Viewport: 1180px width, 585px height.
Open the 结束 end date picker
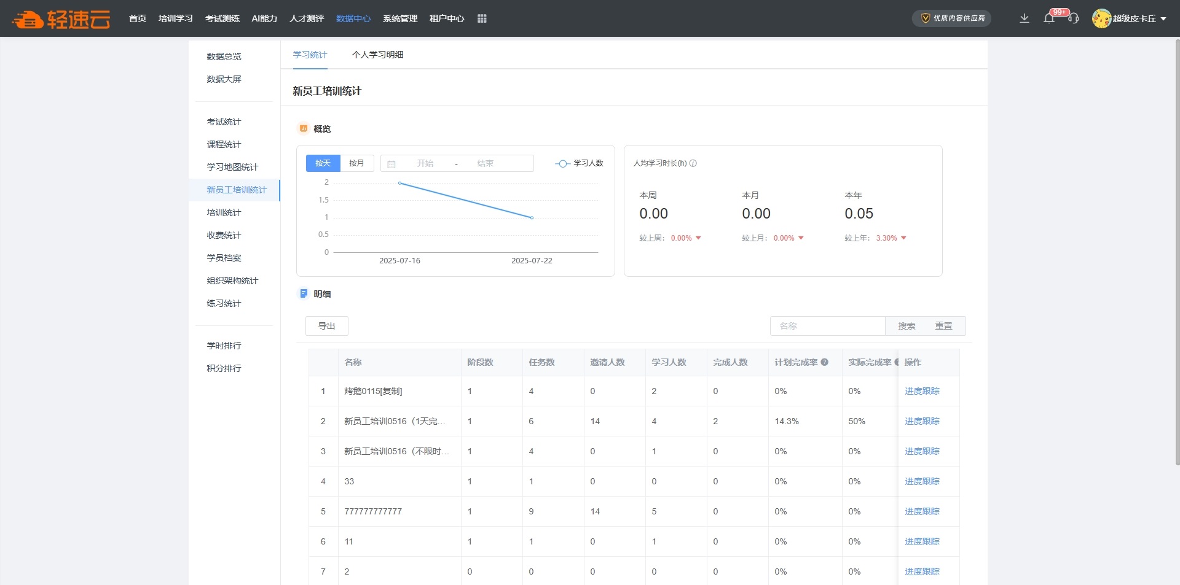[x=486, y=163]
